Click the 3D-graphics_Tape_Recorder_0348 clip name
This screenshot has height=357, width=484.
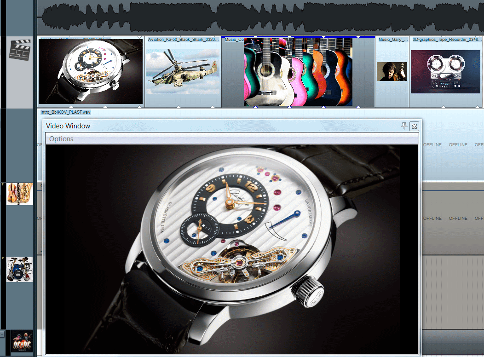coord(447,40)
